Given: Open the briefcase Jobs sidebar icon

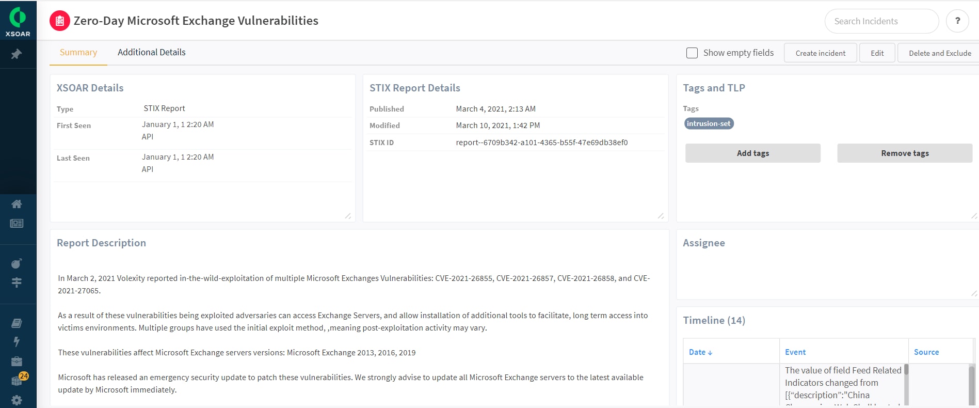Looking at the screenshot, I should point(17,361).
